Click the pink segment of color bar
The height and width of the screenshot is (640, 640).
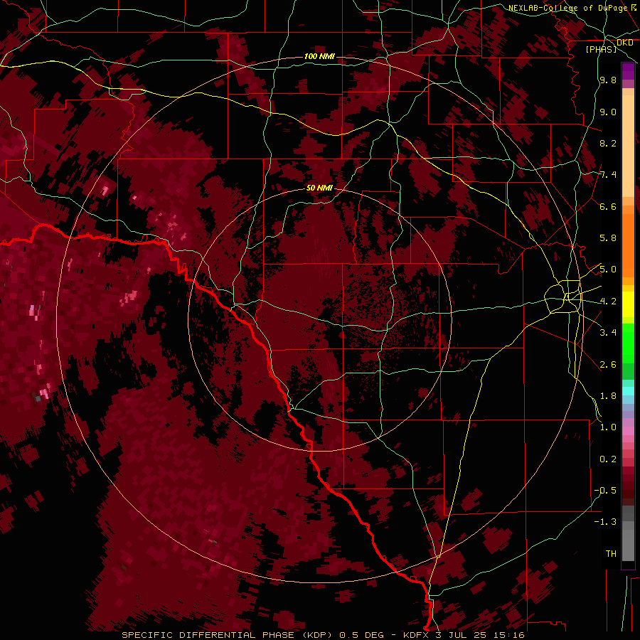(x=628, y=431)
